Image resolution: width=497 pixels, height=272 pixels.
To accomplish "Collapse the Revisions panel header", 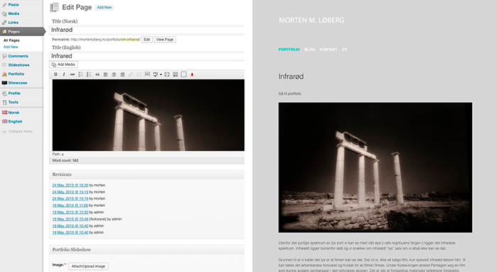I will tap(147, 174).
